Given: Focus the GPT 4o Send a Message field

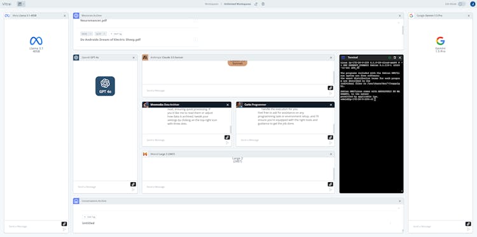Looking at the screenshot, I should (x=102, y=187).
